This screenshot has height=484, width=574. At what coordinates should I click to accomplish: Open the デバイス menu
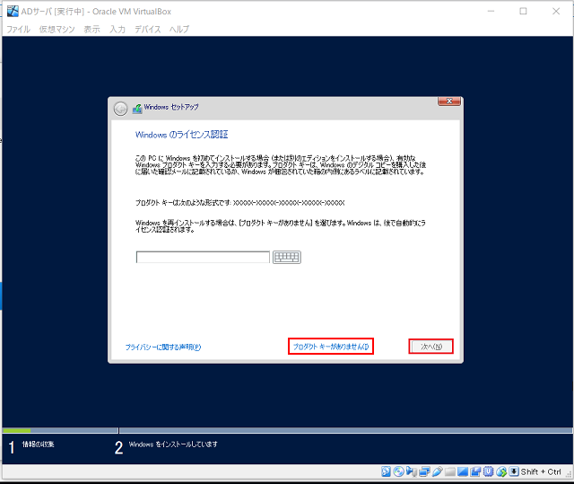147,30
